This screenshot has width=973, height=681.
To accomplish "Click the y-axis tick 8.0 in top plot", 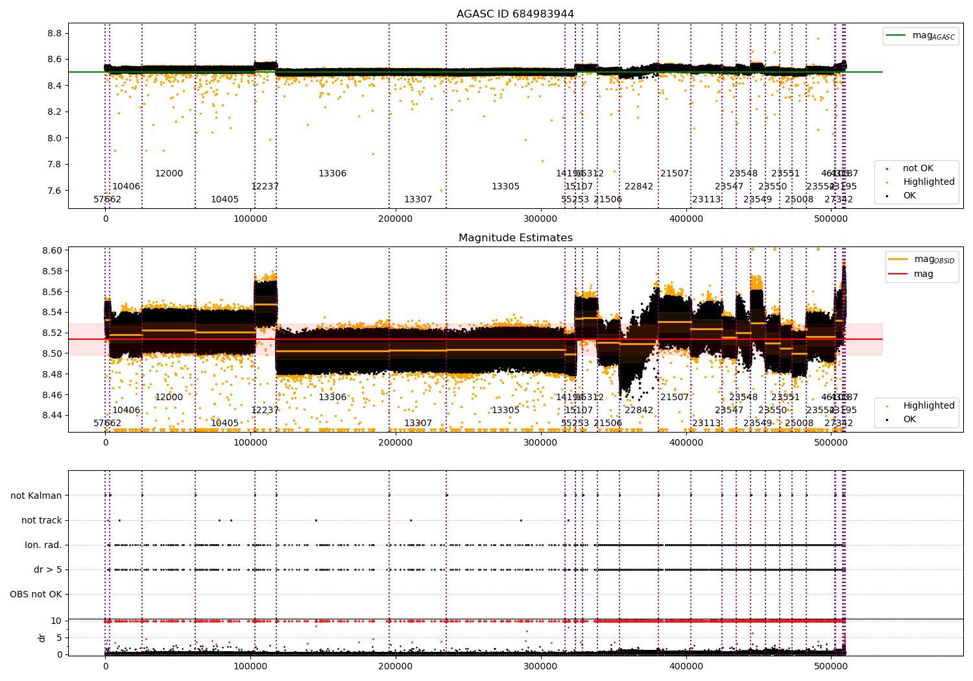I will click(54, 138).
